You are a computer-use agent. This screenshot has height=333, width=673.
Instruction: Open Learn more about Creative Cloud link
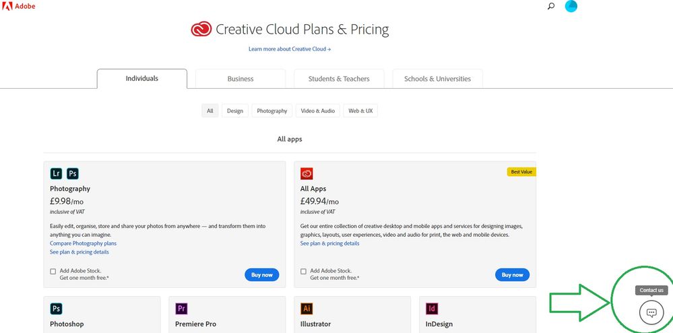tap(290, 49)
